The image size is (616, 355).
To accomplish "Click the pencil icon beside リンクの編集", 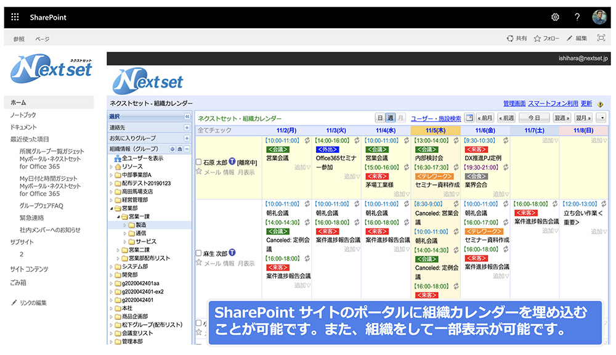I will pyautogui.click(x=14, y=303).
